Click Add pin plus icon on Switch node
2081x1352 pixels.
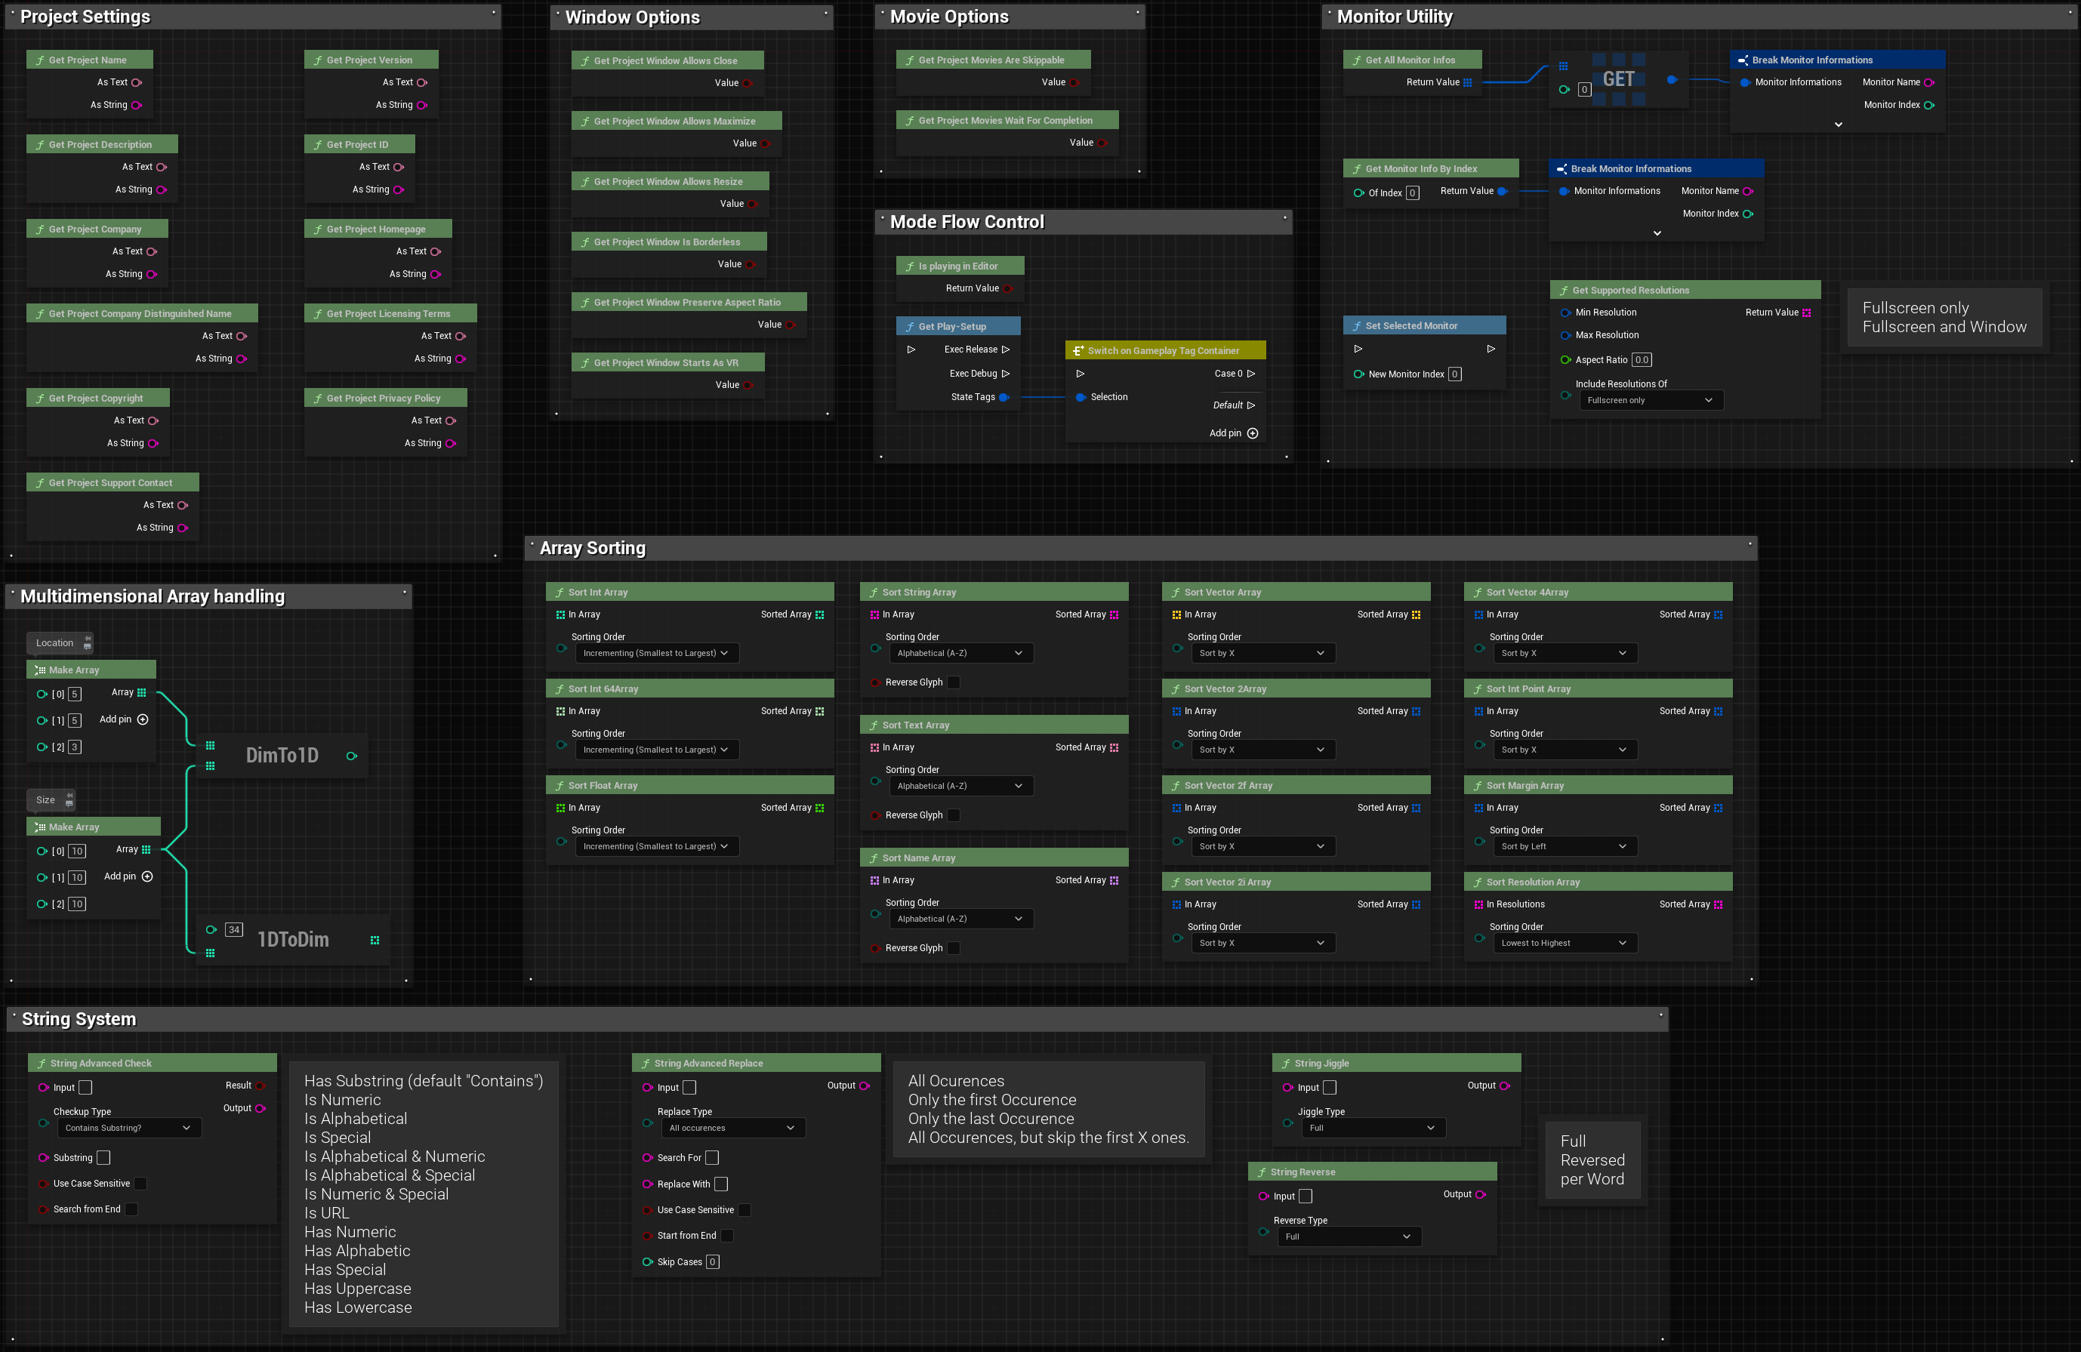[x=1252, y=433]
